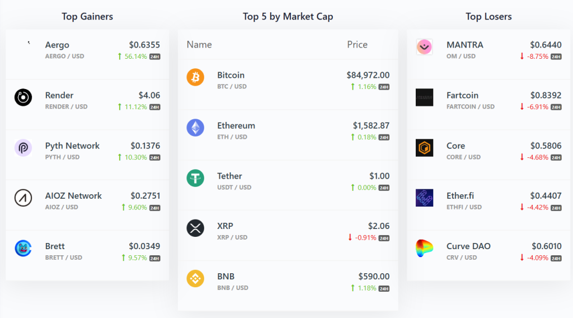
Task: Click the Curve DAO rainbow icon
Action: (x=424, y=249)
